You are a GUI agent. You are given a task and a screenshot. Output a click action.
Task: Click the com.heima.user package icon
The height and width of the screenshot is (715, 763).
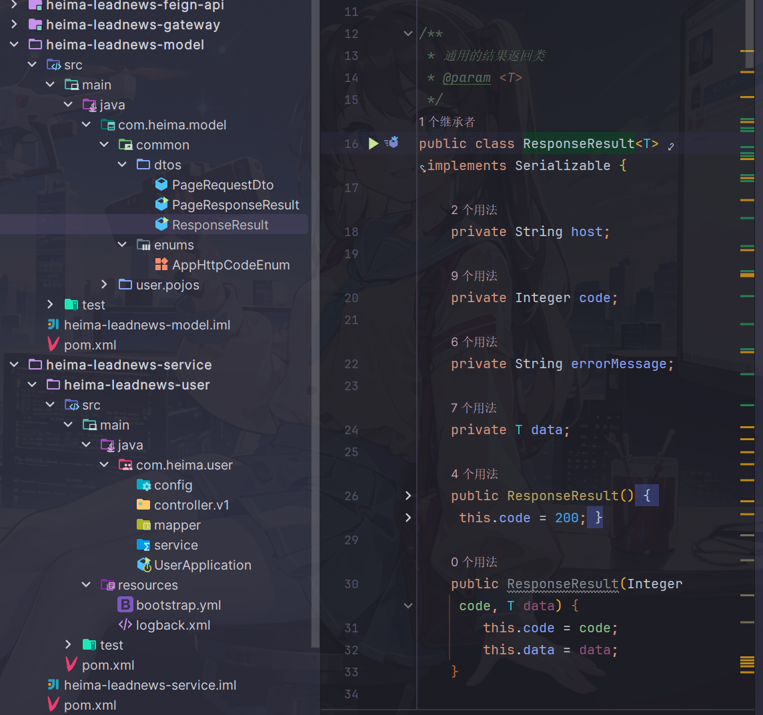tap(125, 465)
